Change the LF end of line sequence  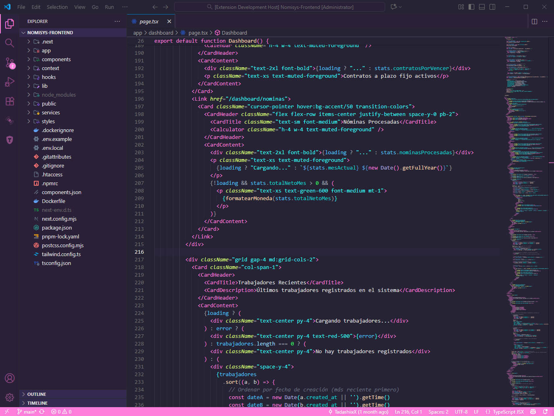click(476, 412)
